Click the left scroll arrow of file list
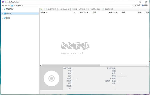Screen dimensions: 150x95 [x=41, y=65]
